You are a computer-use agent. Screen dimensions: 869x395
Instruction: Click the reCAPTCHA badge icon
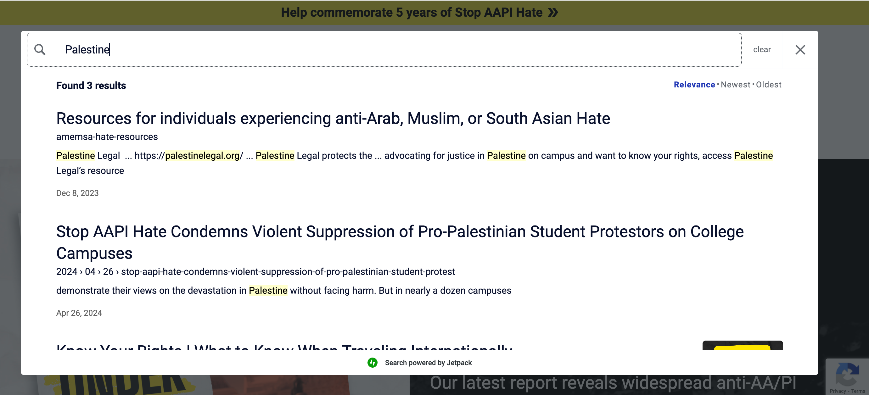click(847, 373)
